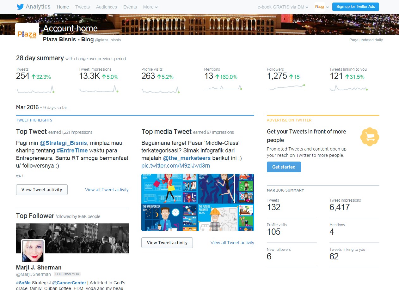Click the @CancerCenter mention
Viewport: 399px width, 290px height.
tap(69, 283)
